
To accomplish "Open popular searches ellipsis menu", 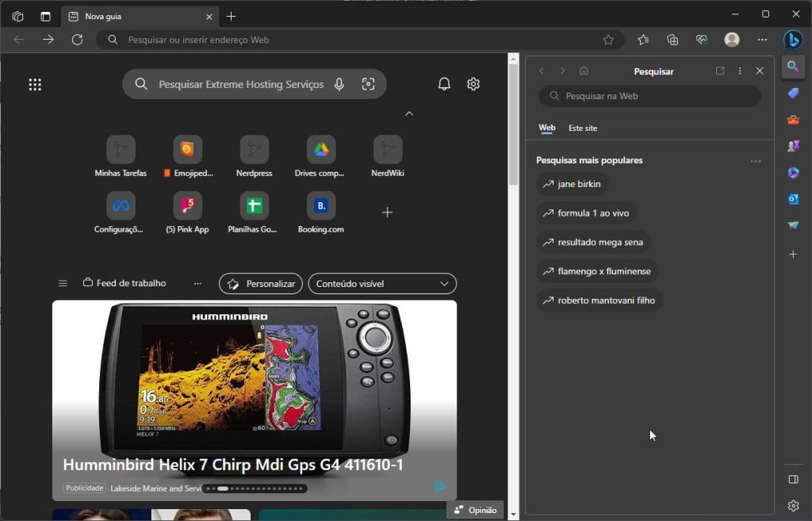I will 756,161.
